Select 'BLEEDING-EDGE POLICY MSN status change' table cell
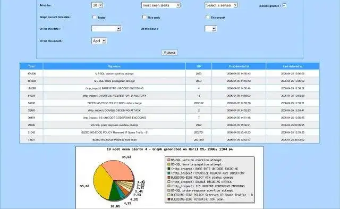340x209 pixels. (114, 103)
